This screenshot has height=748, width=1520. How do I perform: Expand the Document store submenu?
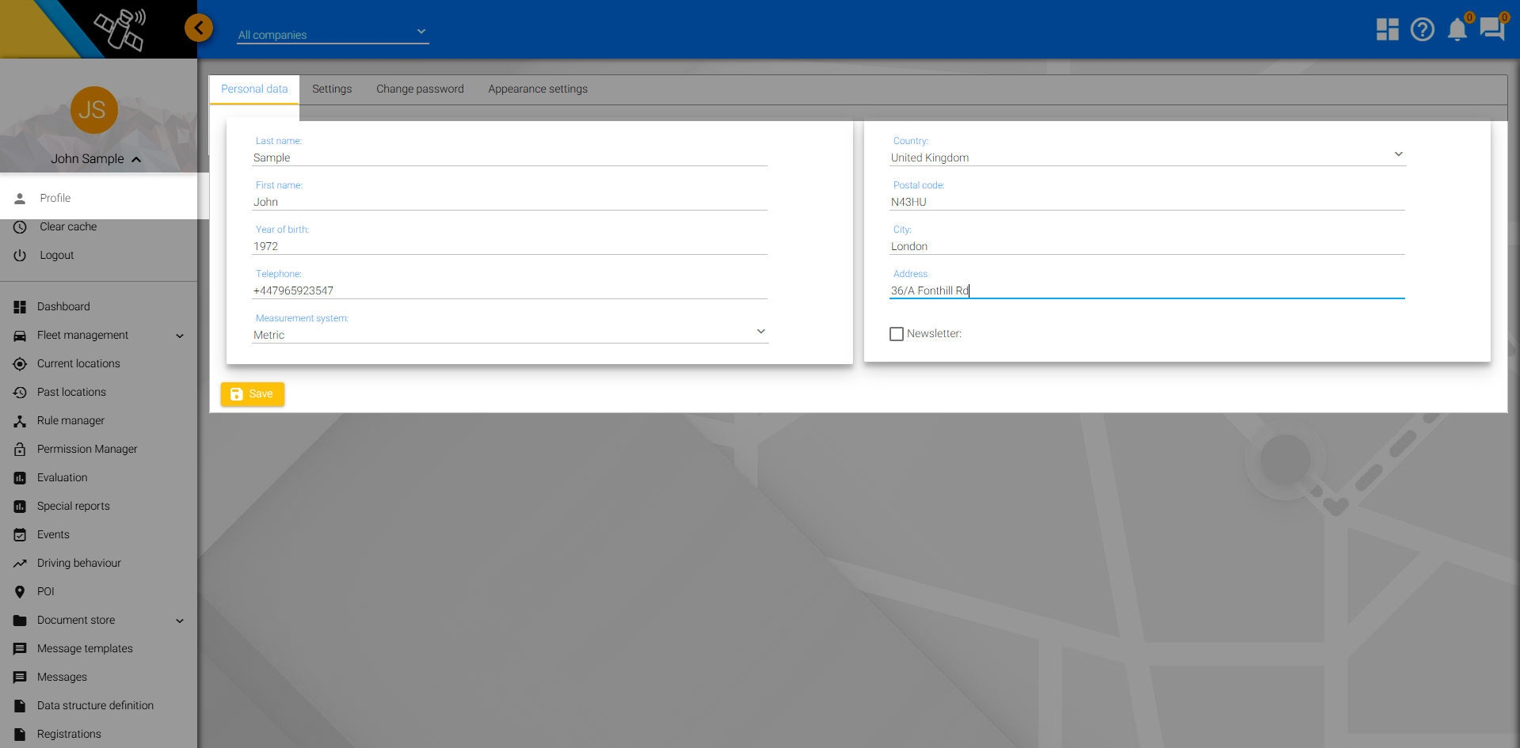tap(180, 621)
